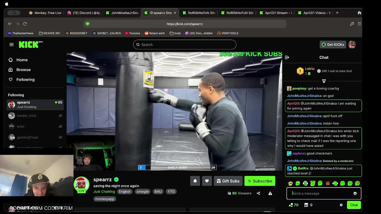Share the stream
Image resolution: width=381 pixels, height=214 pixels.
(x=258, y=193)
